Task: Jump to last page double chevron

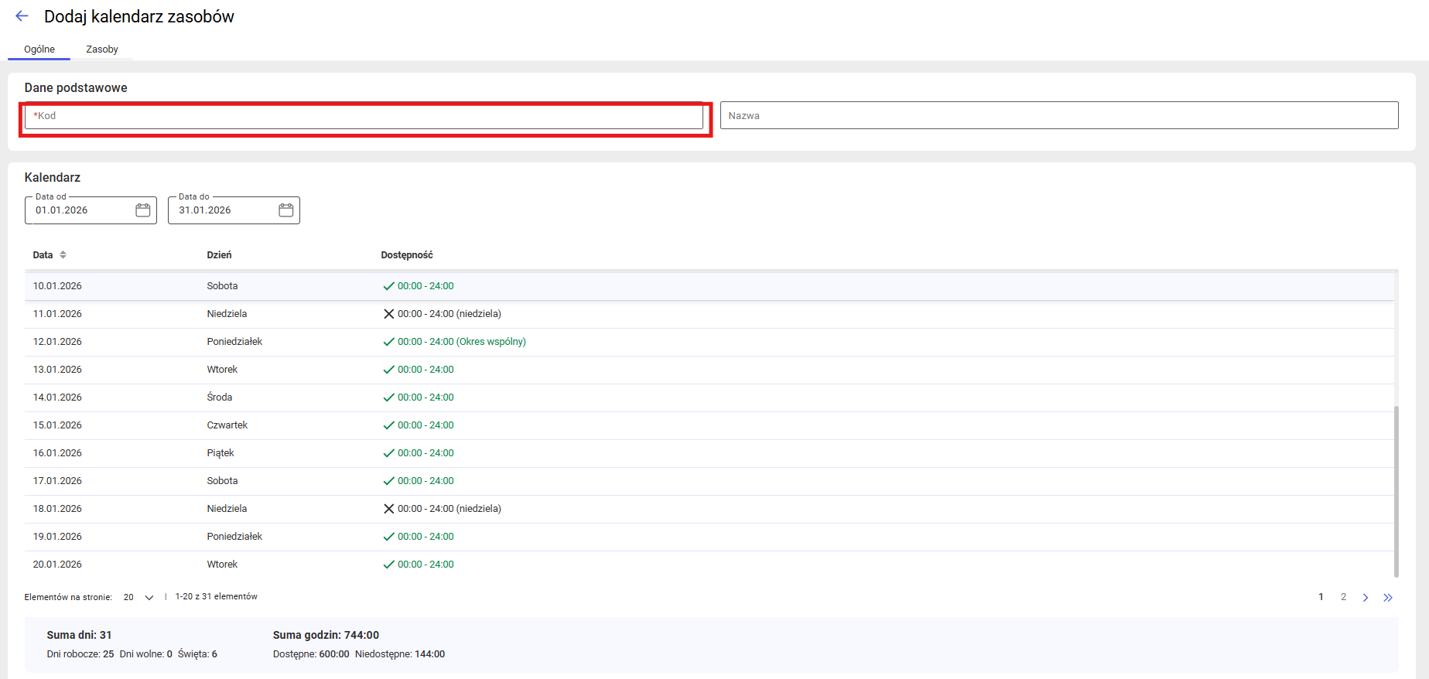Action: click(1388, 597)
